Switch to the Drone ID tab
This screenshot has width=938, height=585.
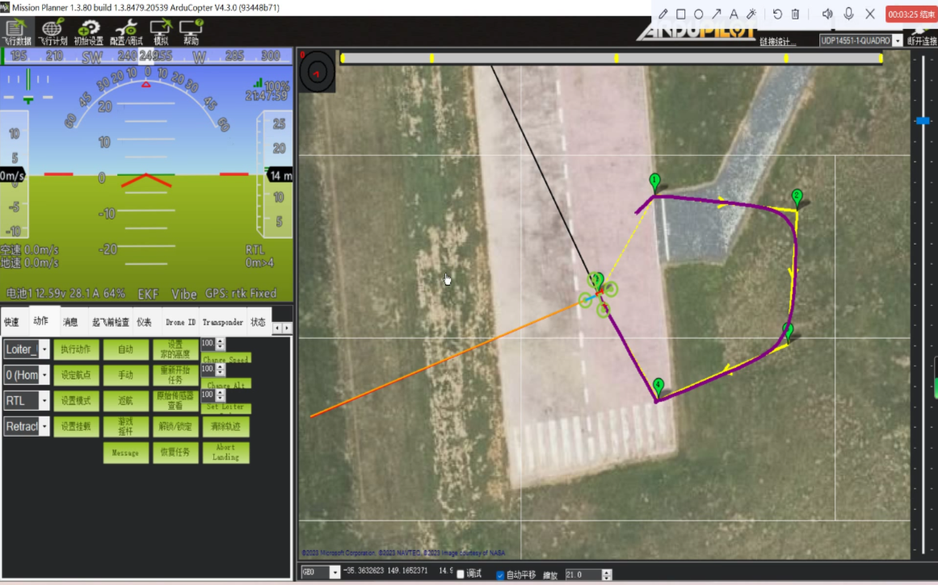pos(180,322)
